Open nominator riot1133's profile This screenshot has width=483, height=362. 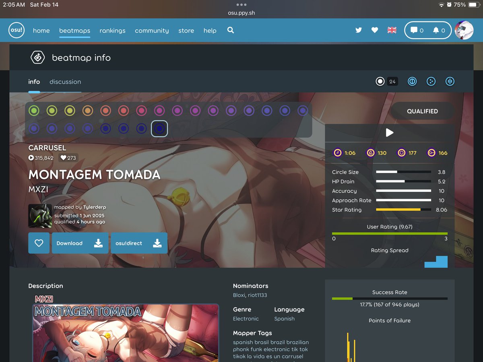(257, 295)
